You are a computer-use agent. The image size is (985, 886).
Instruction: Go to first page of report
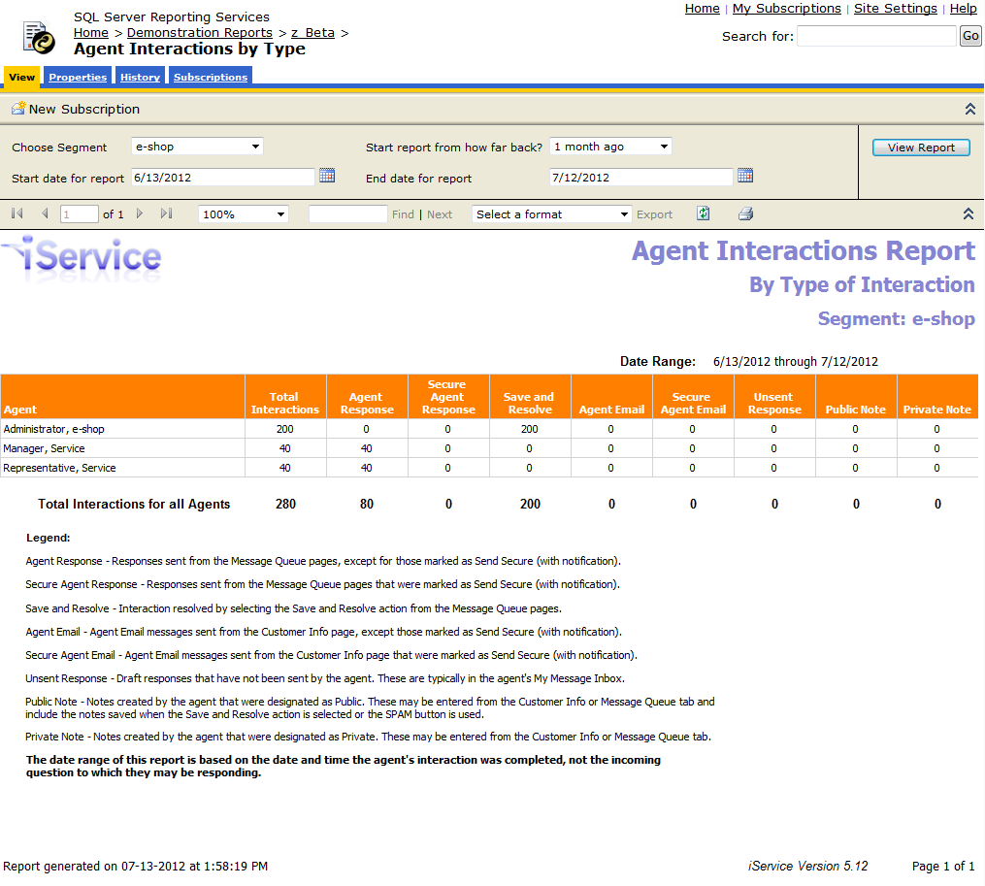tap(16, 213)
